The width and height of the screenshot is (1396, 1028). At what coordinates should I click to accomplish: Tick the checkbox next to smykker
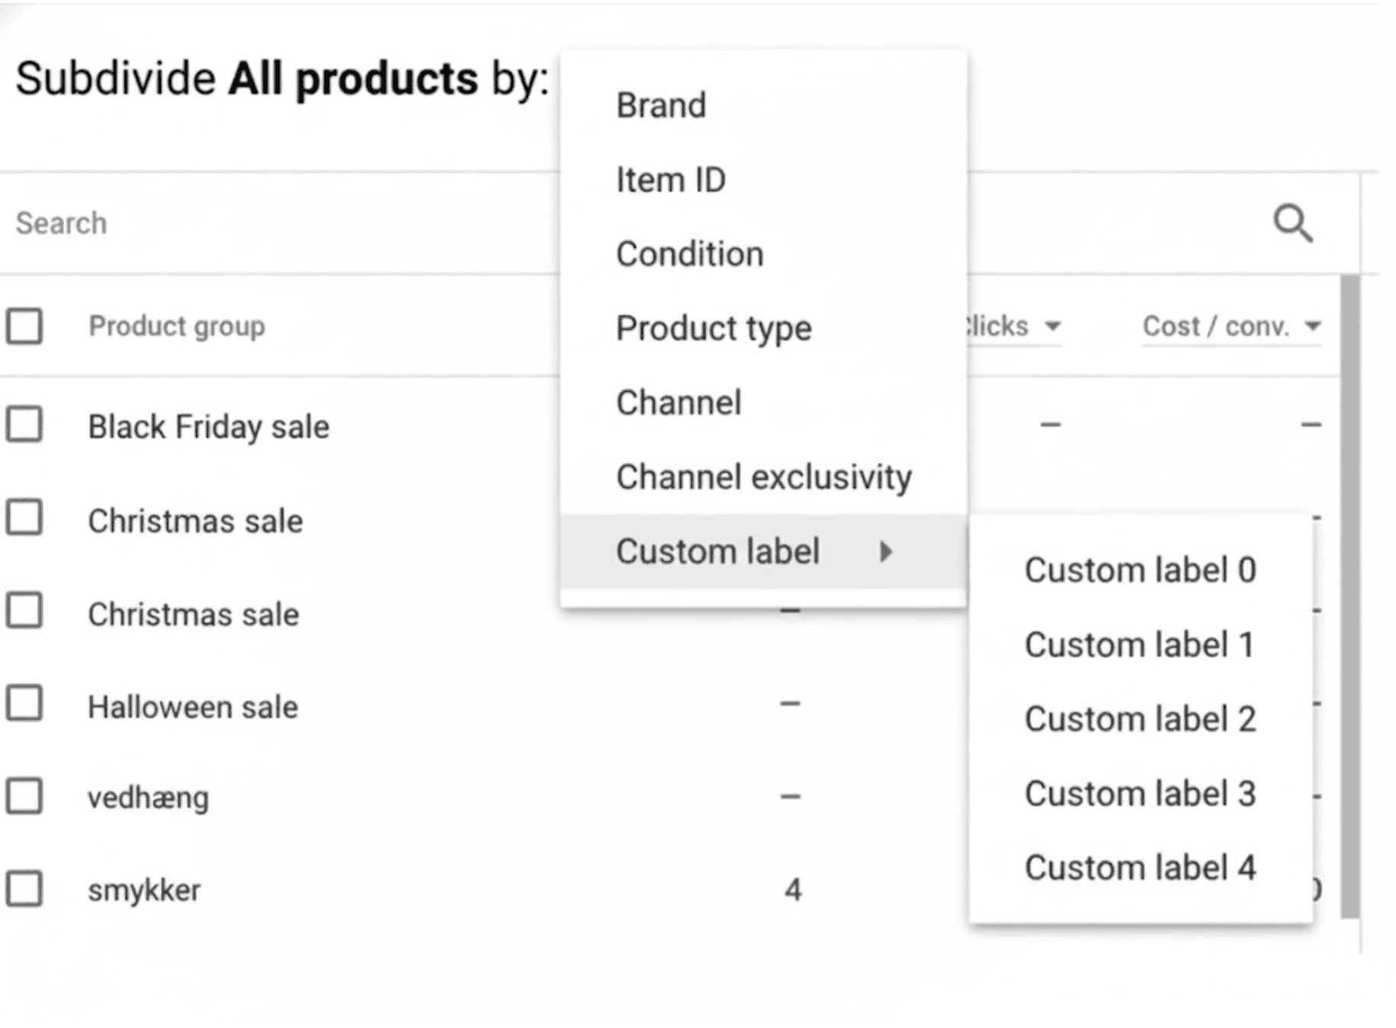pyautogui.click(x=25, y=888)
